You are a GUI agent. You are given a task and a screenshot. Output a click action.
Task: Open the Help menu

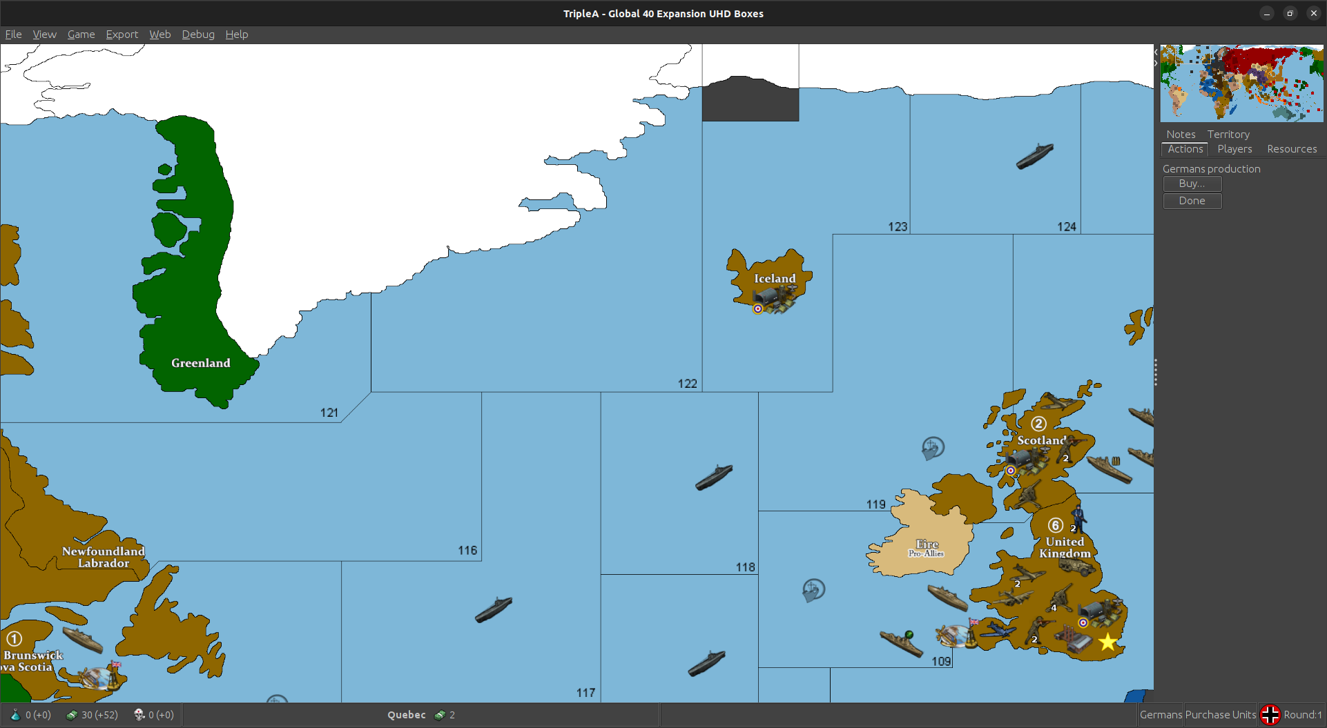[x=236, y=35]
